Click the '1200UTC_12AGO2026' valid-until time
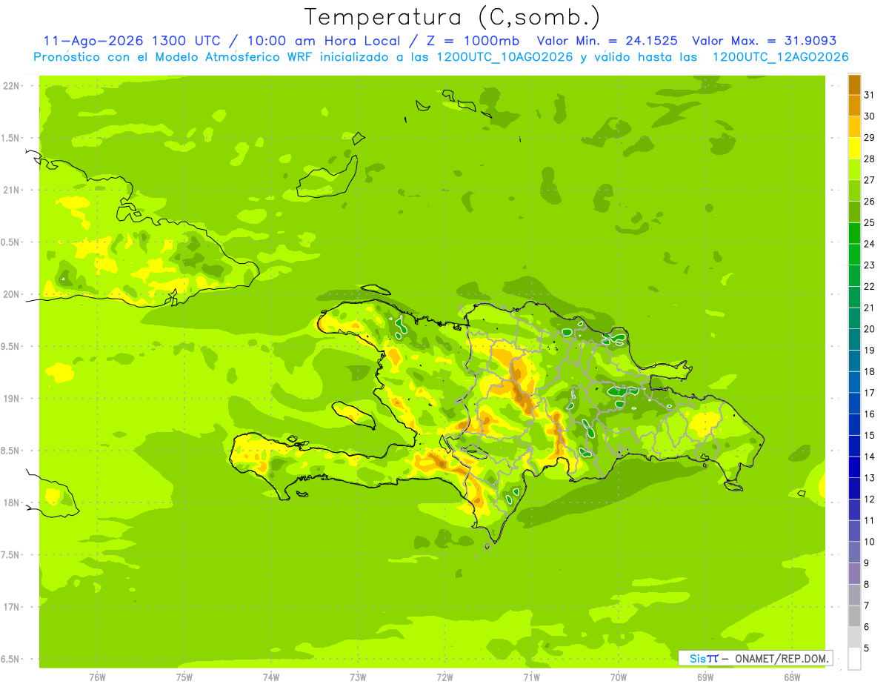The width and height of the screenshot is (889, 687). point(780,57)
